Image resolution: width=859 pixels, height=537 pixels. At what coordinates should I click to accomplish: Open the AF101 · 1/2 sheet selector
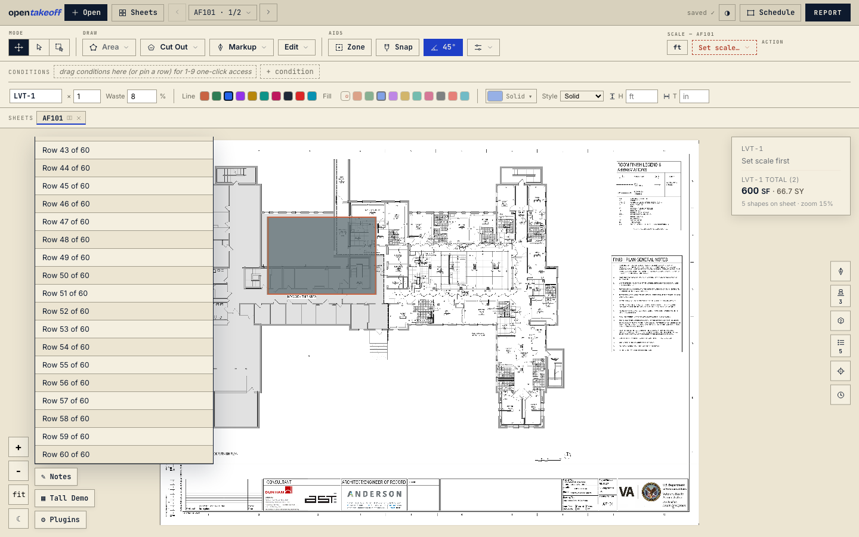click(x=223, y=13)
